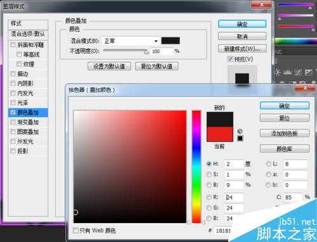The height and width of the screenshot is (242, 317).
Task: Enable 内发光 (Inner Glow) checkbox
Action: 13,93
